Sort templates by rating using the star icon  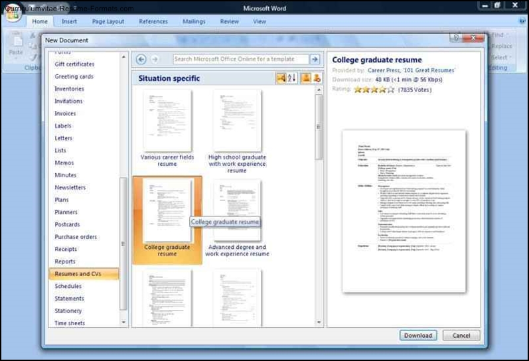281,78
